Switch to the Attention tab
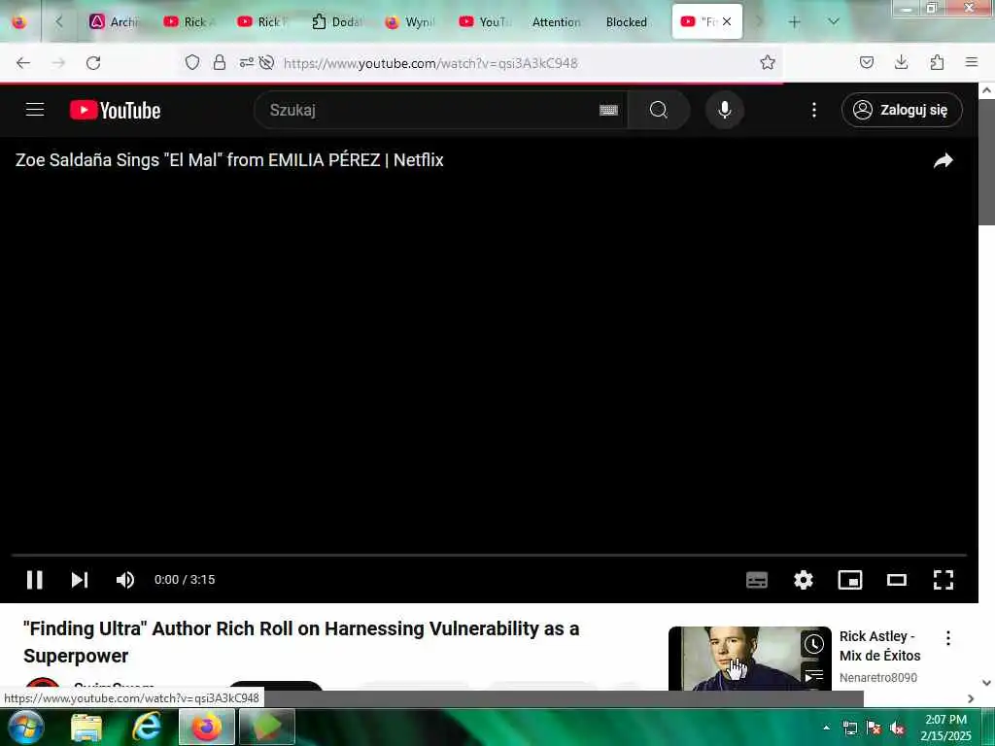 556,22
